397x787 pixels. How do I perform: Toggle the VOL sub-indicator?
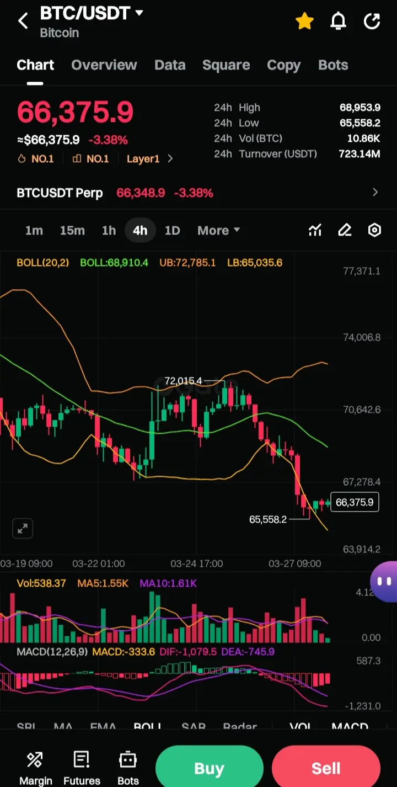(301, 726)
